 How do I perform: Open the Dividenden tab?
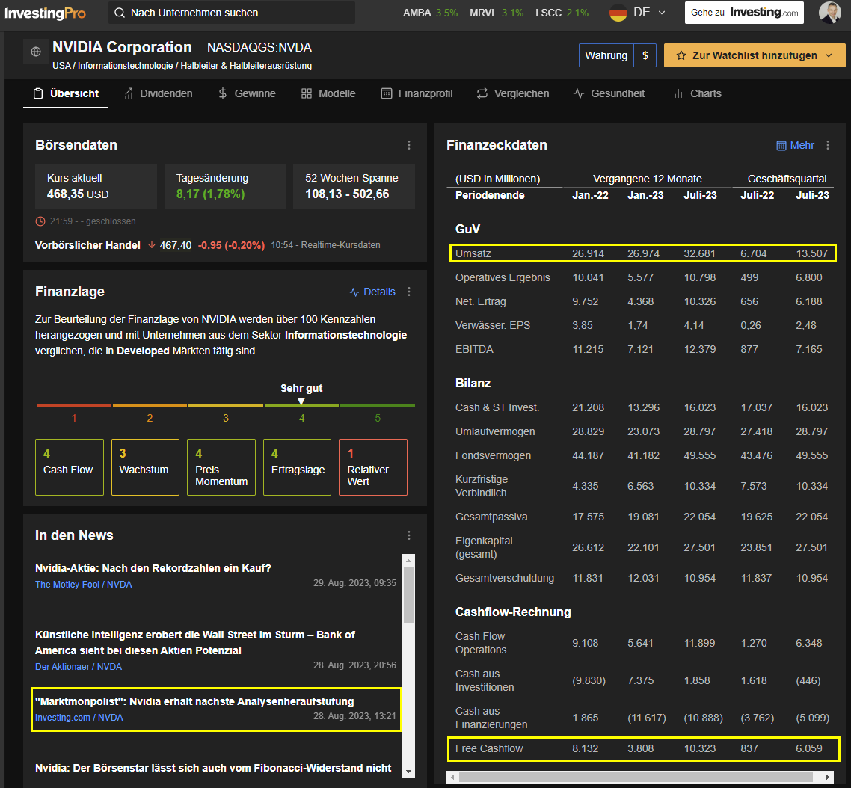click(x=158, y=93)
